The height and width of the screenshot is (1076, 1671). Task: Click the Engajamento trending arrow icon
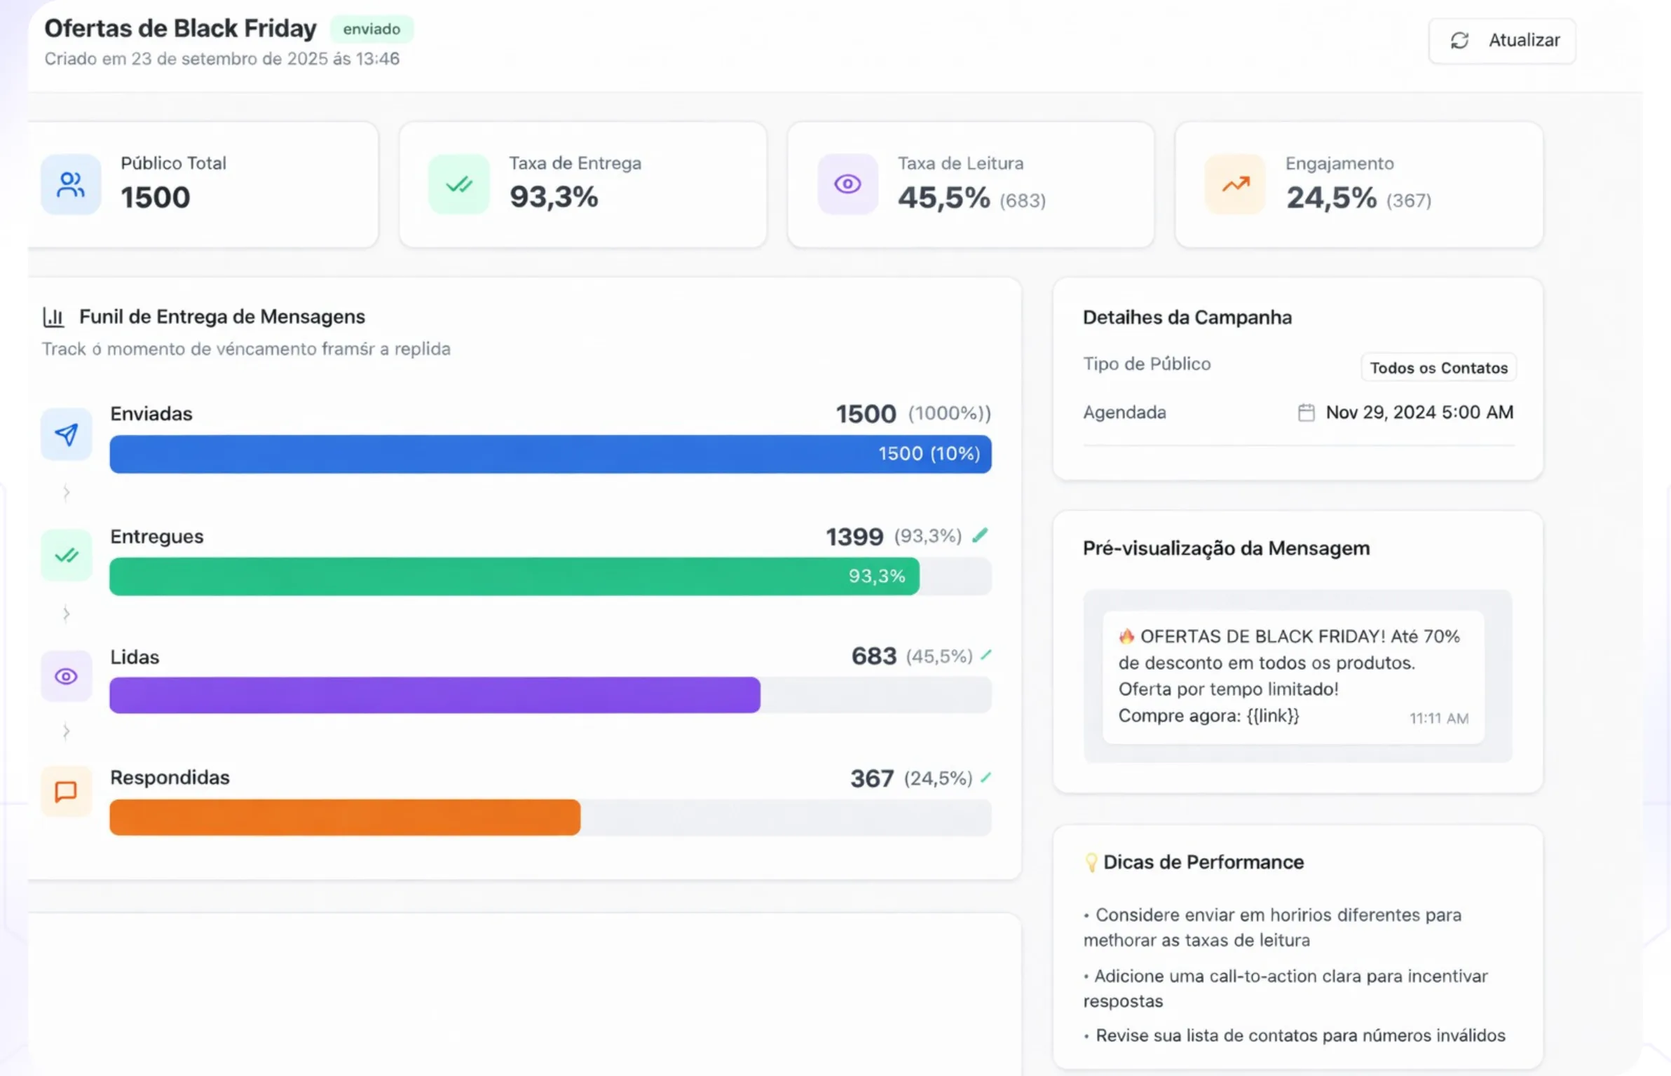(1235, 184)
